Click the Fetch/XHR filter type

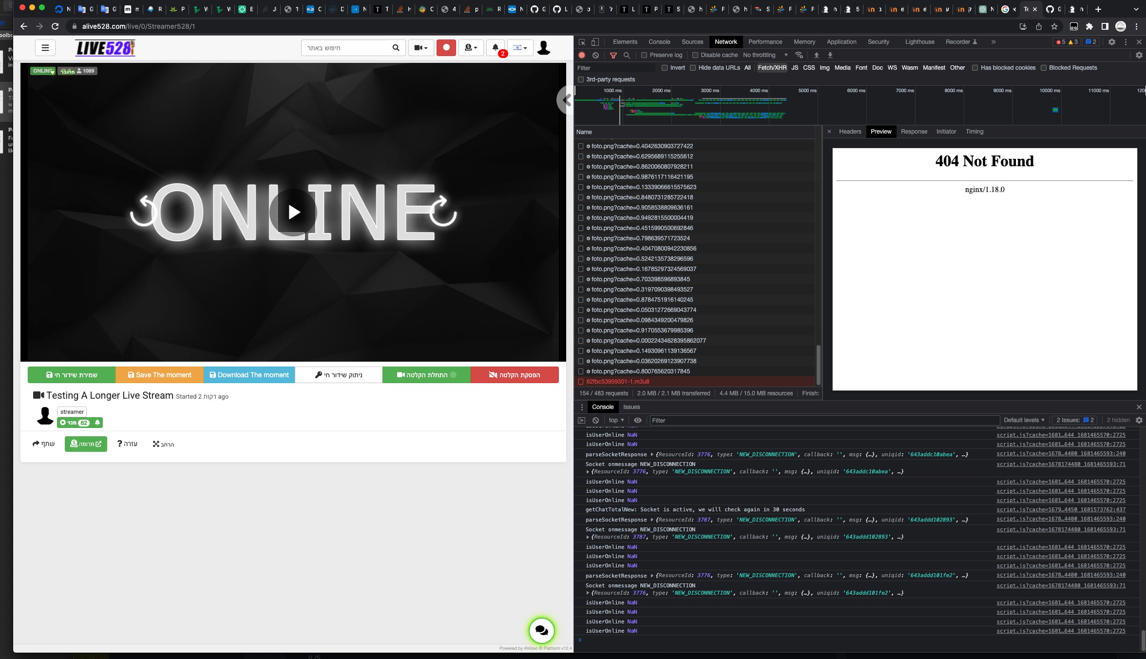(x=772, y=68)
